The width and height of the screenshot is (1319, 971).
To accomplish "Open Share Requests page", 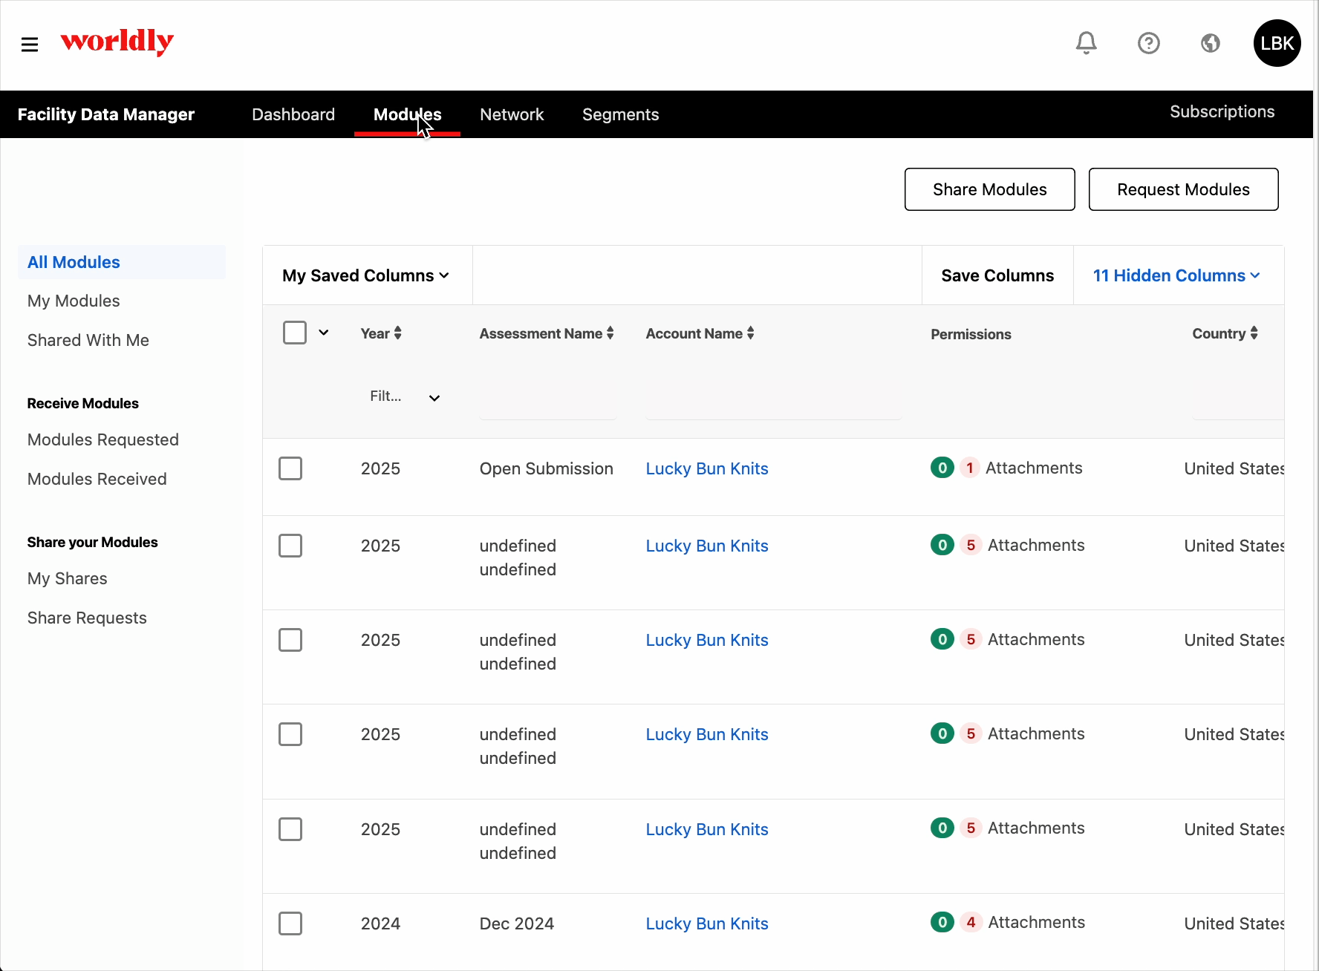I will coord(87,618).
